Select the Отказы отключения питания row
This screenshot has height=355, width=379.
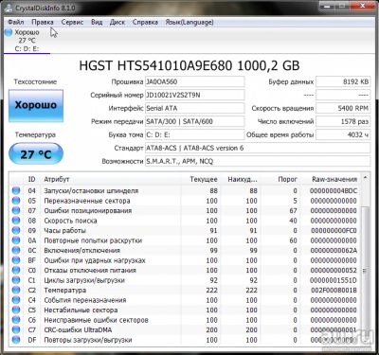pyautogui.click(x=186, y=270)
